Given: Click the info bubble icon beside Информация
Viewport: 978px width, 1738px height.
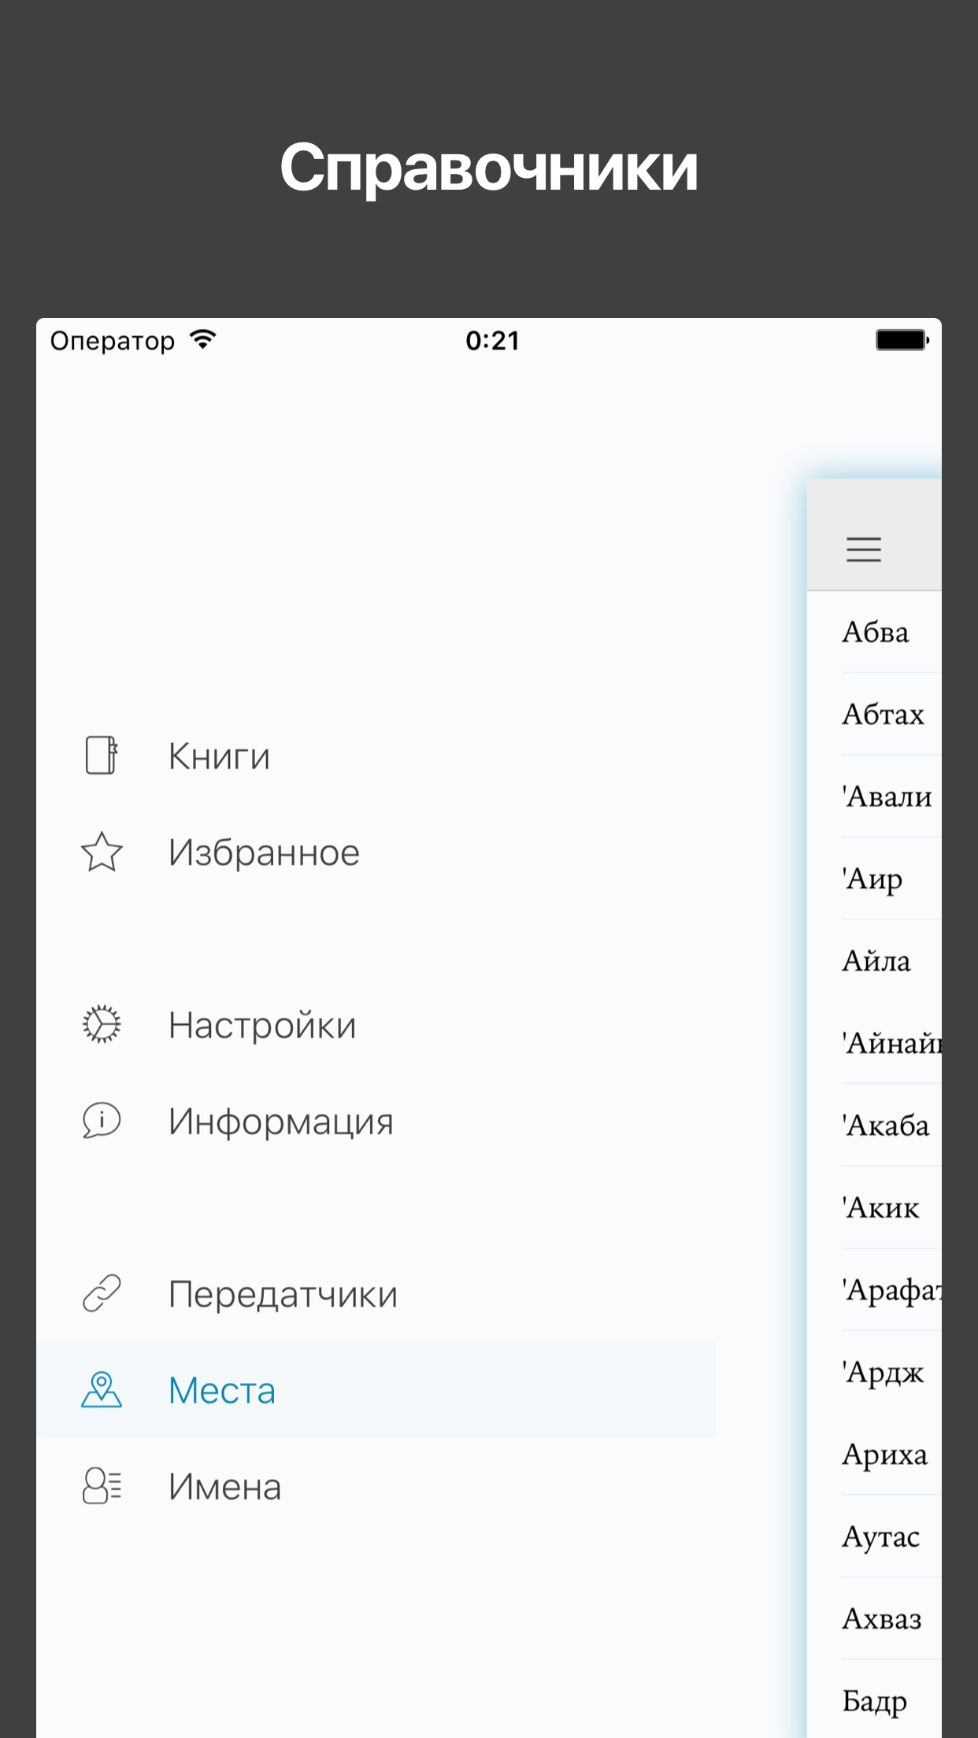Looking at the screenshot, I should tap(101, 1121).
